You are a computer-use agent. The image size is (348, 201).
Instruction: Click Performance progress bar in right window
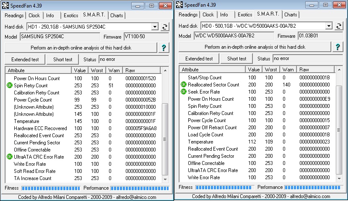click(x=313, y=187)
